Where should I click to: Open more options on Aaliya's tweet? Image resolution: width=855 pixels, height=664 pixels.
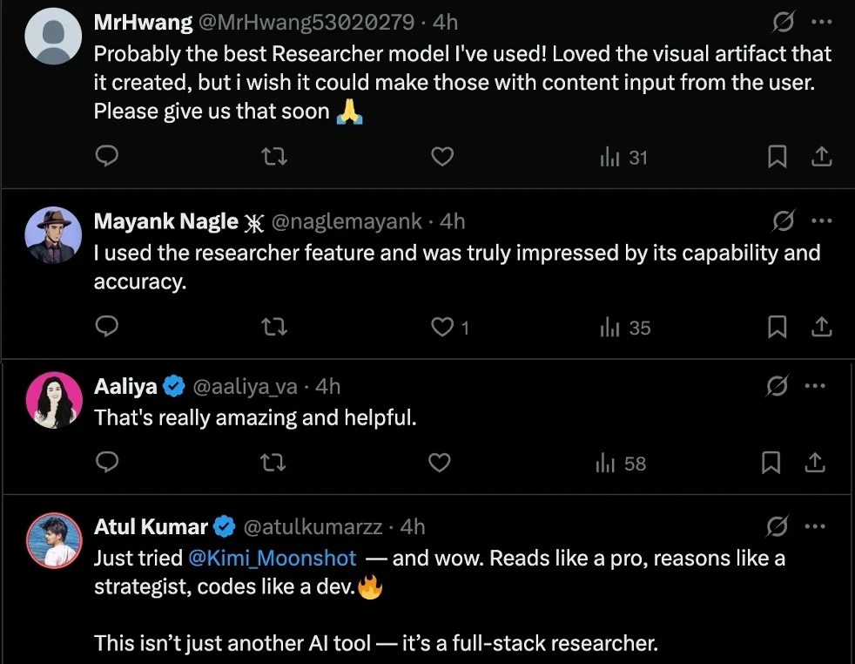tap(816, 385)
